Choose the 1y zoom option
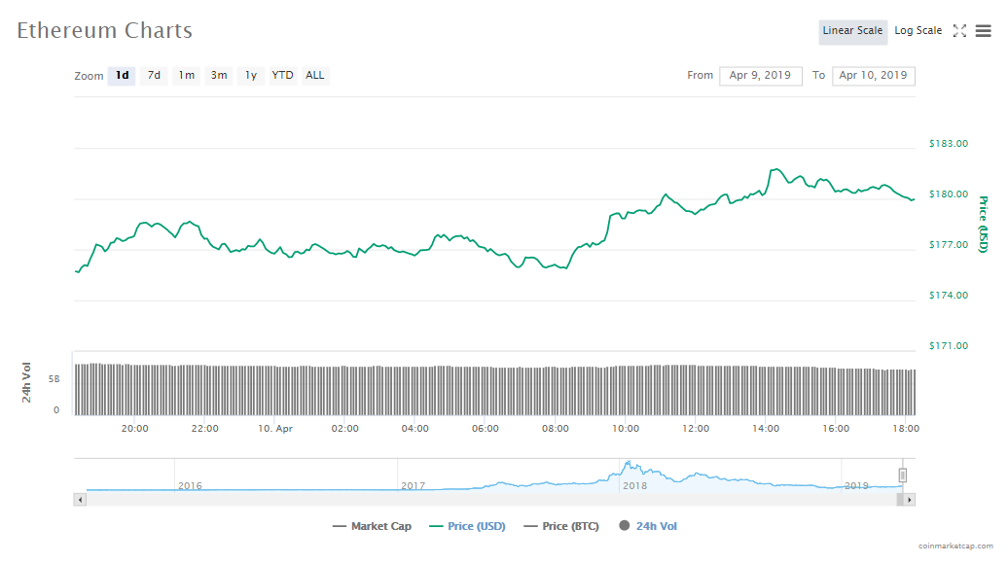The width and height of the screenshot is (1008, 564). pyautogui.click(x=251, y=76)
